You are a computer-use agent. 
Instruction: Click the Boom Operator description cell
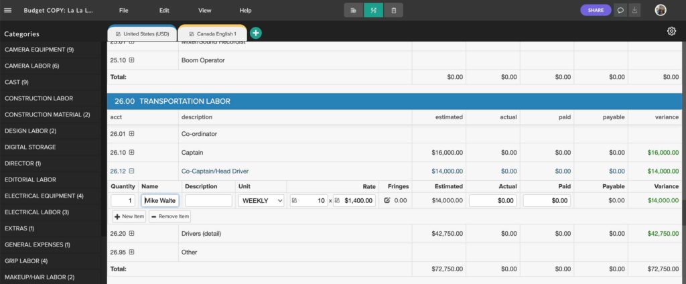[x=295, y=60]
